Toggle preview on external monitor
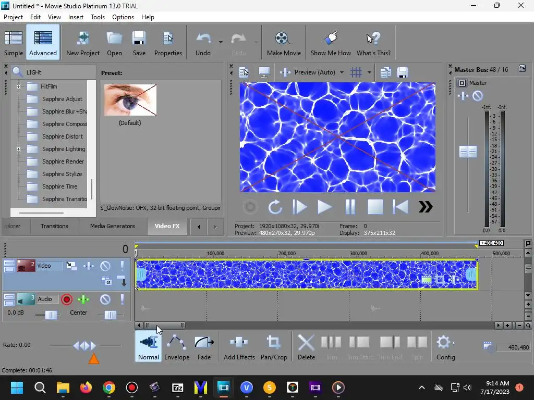The width and height of the screenshot is (534, 400). 264,72
